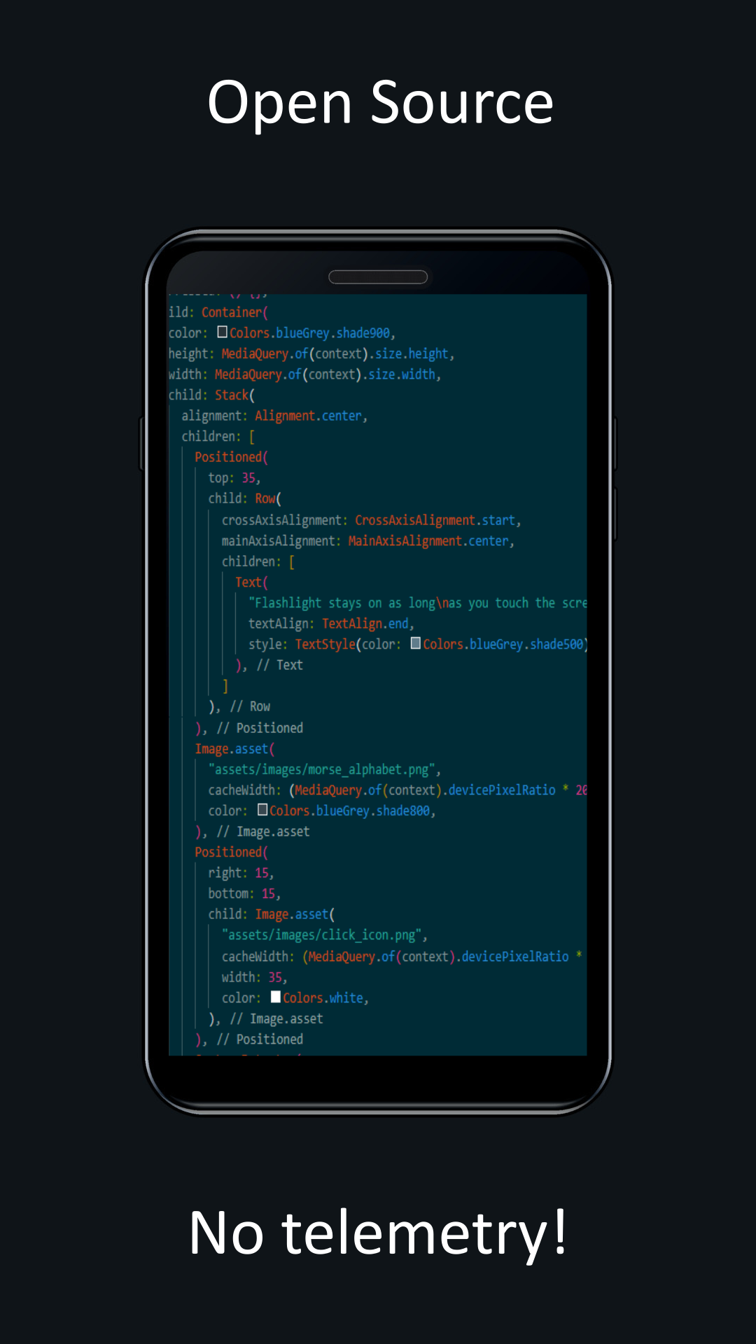Click the "// Row" closing comment

250,706
